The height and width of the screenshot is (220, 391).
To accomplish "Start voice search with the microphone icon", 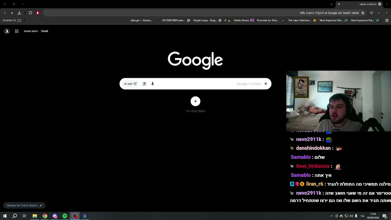I will (152, 84).
